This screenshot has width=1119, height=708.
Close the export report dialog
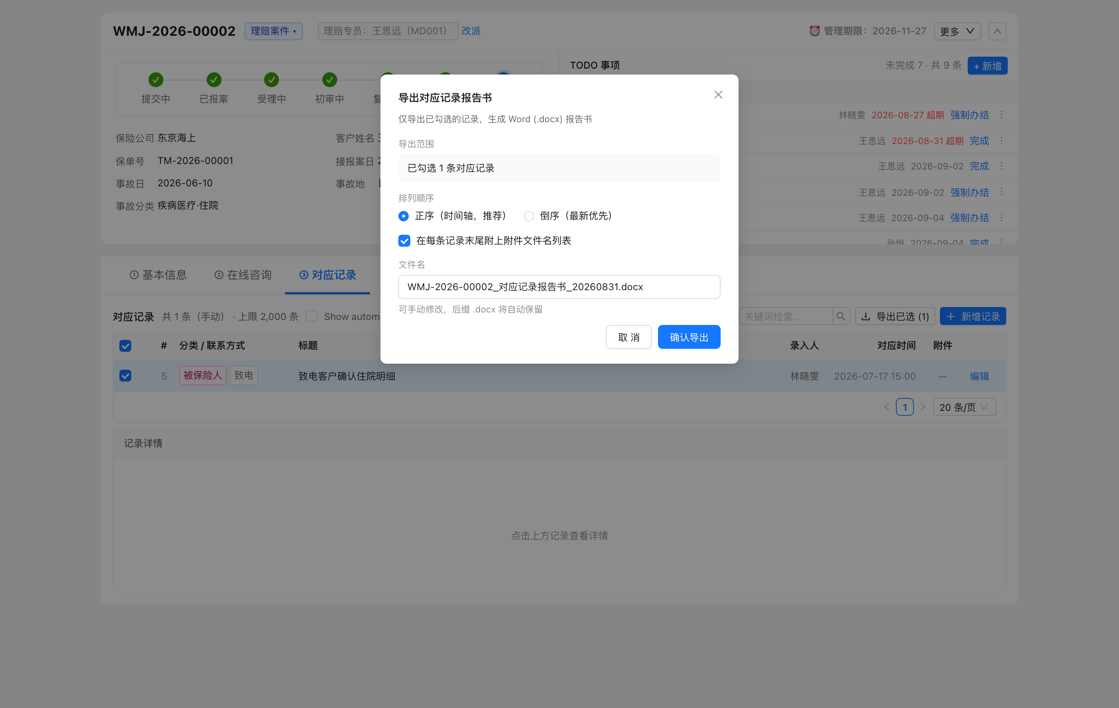coord(718,95)
